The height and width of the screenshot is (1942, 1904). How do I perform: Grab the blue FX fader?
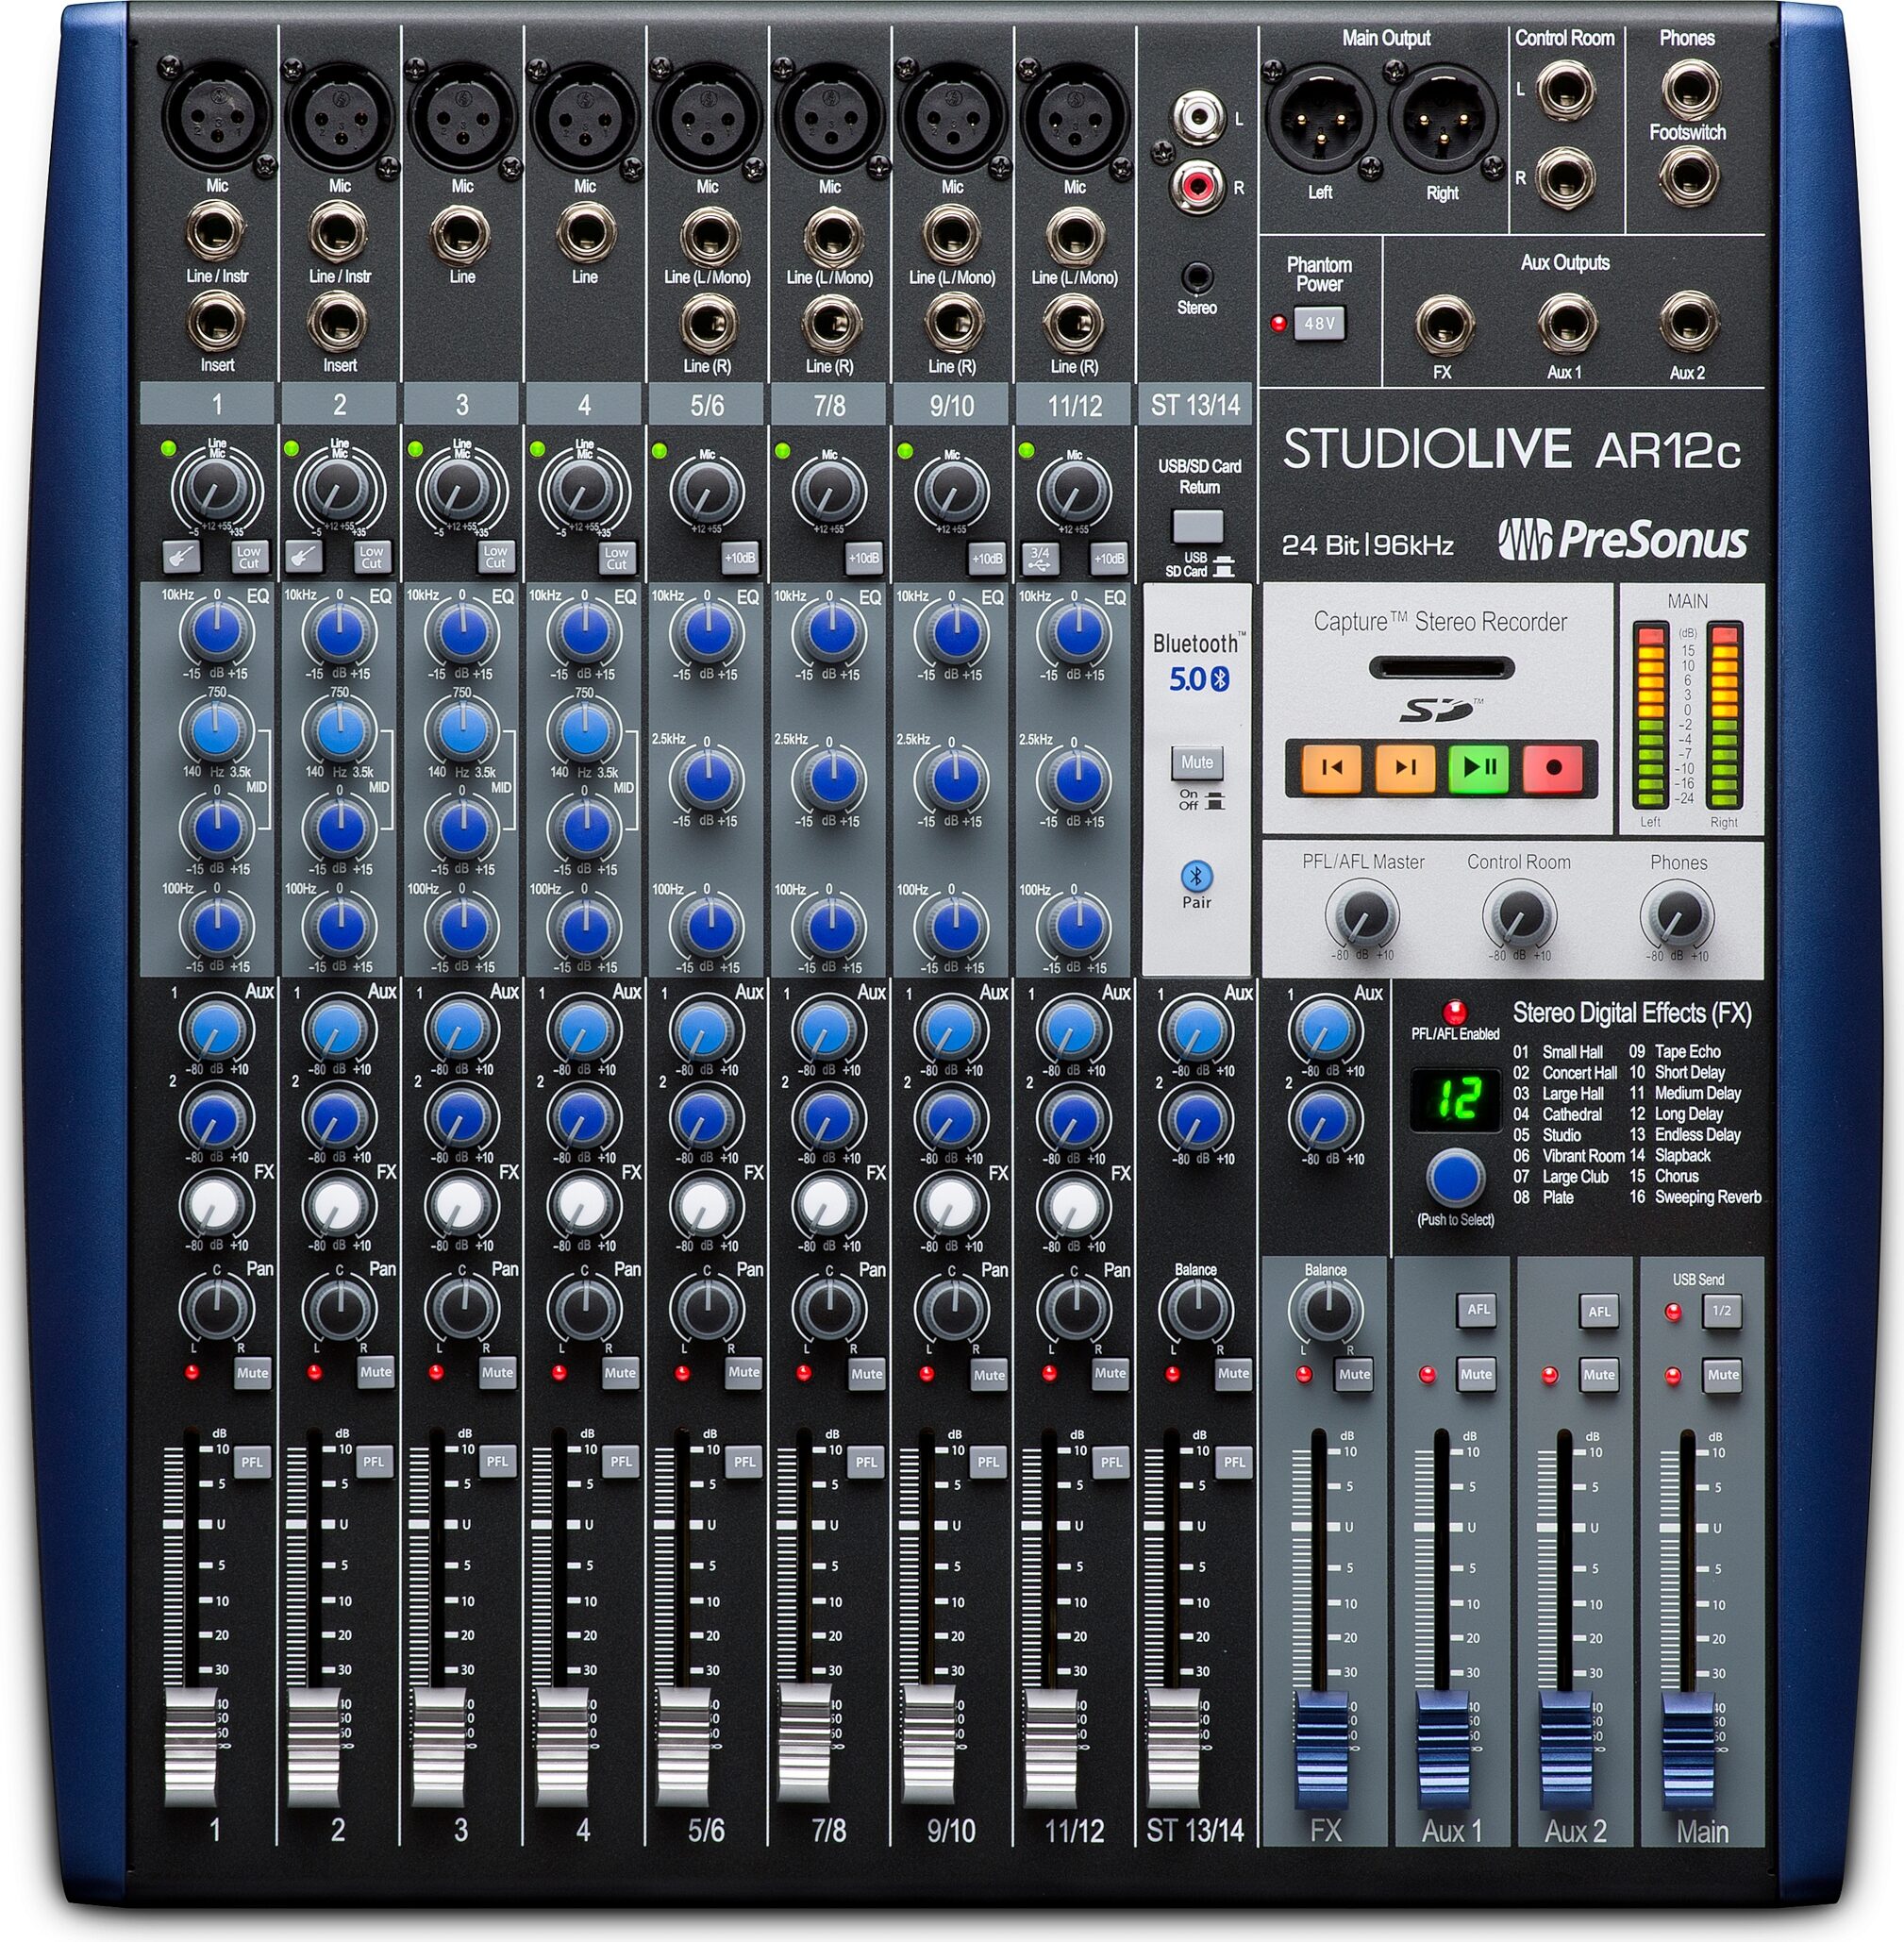pyautogui.click(x=1320, y=1751)
